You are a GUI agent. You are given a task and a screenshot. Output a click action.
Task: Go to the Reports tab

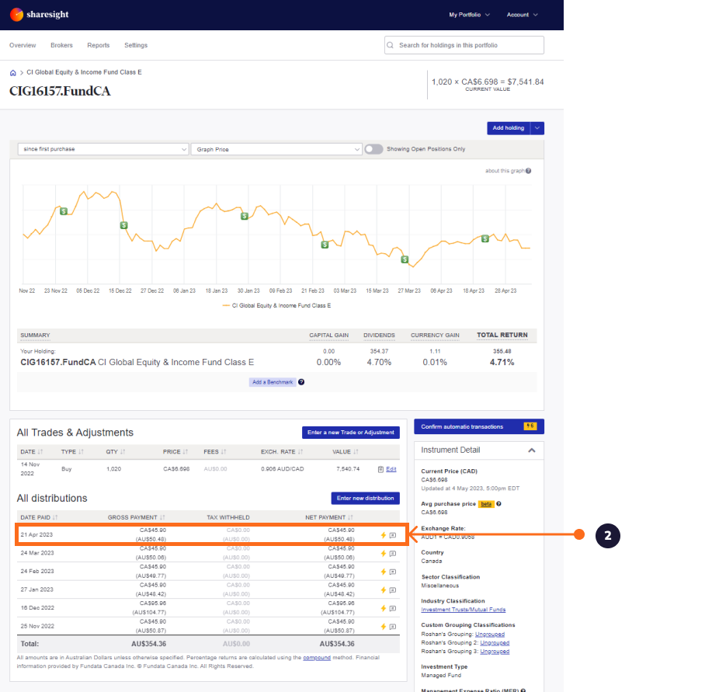(x=98, y=45)
